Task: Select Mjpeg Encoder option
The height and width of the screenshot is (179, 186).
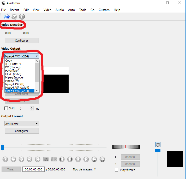Action: 20,77
